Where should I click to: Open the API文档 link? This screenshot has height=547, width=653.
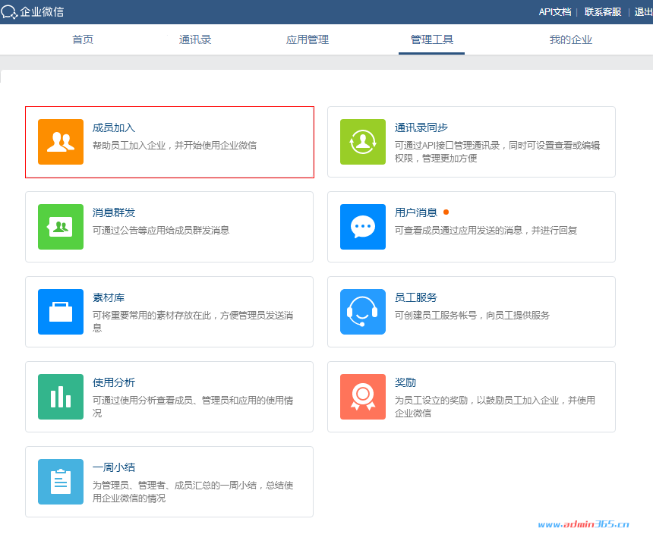click(x=555, y=12)
